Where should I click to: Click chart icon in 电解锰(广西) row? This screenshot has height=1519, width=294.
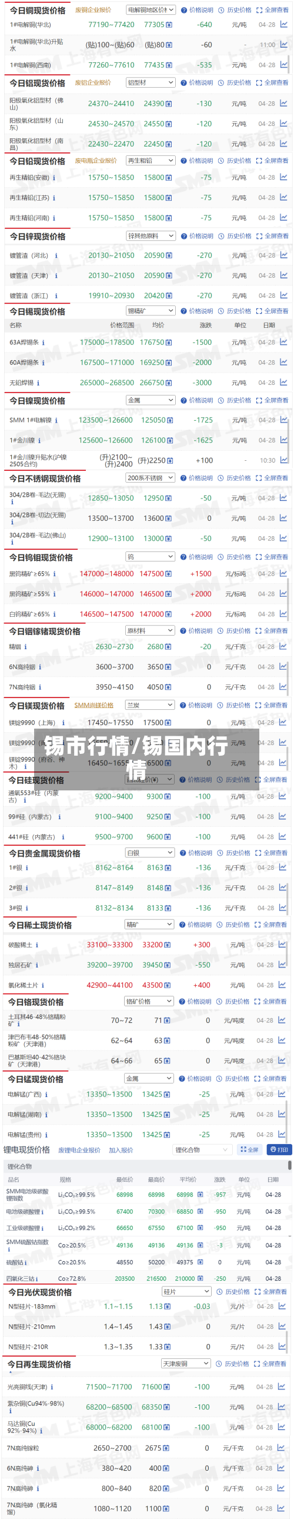pyautogui.click(x=282, y=1094)
